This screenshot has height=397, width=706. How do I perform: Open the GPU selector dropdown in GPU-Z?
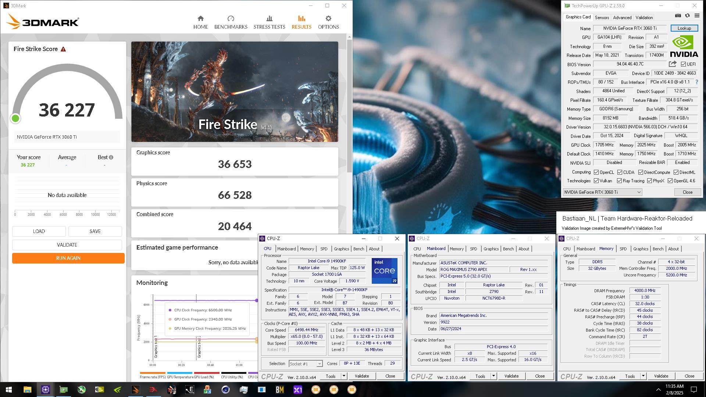pos(603,192)
